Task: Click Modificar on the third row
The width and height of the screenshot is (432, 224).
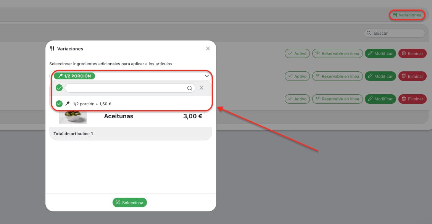Action: [380, 99]
